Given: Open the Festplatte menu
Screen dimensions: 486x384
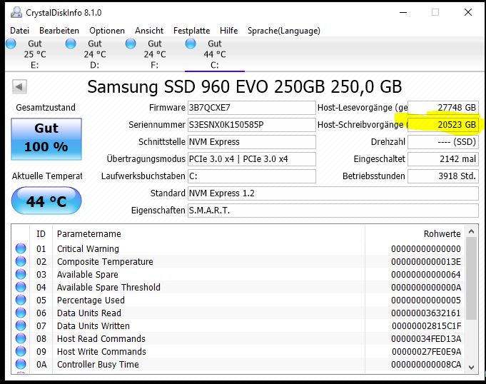Looking at the screenshot, I should click(191, 31).
